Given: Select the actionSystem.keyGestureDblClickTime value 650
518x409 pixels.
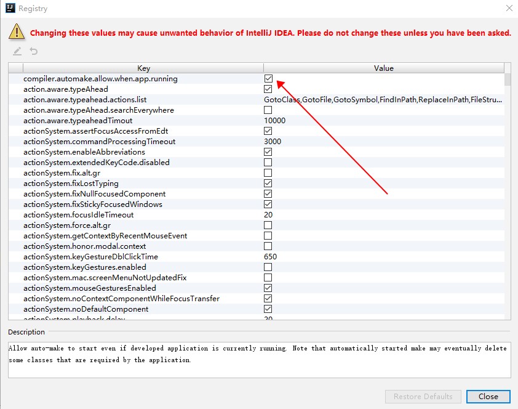Looking at the screenshot, I should (271, 257).
